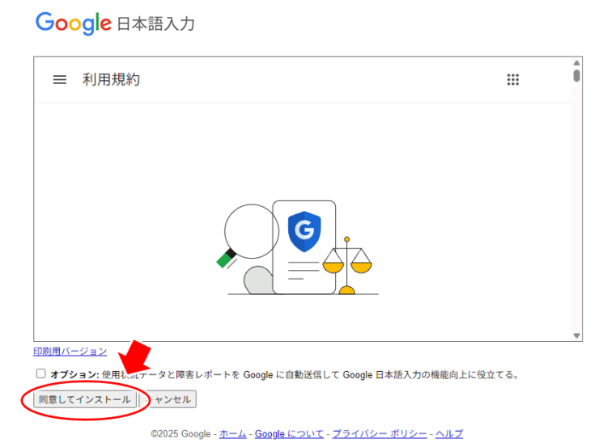
Task: Open the Google について footer link
Action: [289, 434]
